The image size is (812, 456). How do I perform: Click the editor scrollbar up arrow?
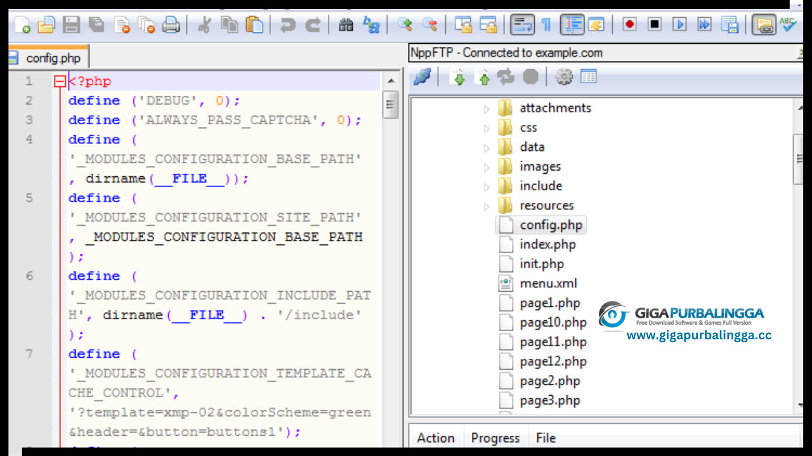point(391,81)
